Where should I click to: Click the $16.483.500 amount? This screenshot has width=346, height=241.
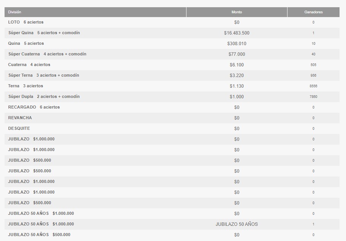(237, 33)
